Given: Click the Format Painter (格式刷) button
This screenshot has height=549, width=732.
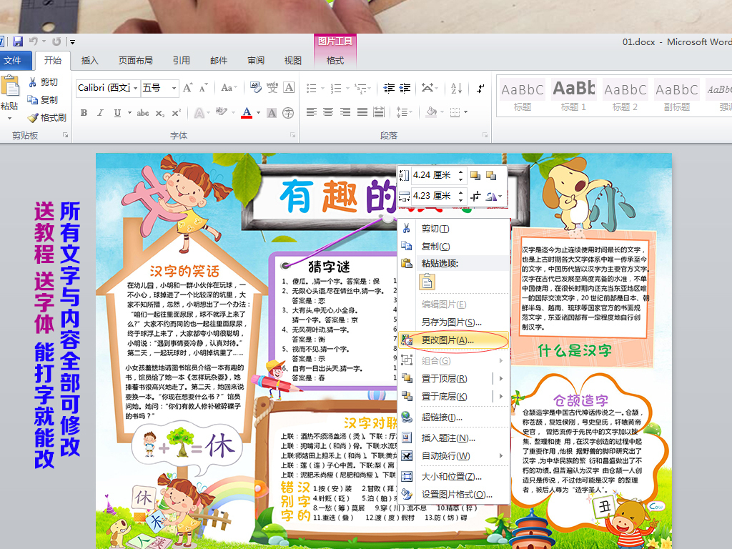Looking at the screenshot, I should click(47, 117).
